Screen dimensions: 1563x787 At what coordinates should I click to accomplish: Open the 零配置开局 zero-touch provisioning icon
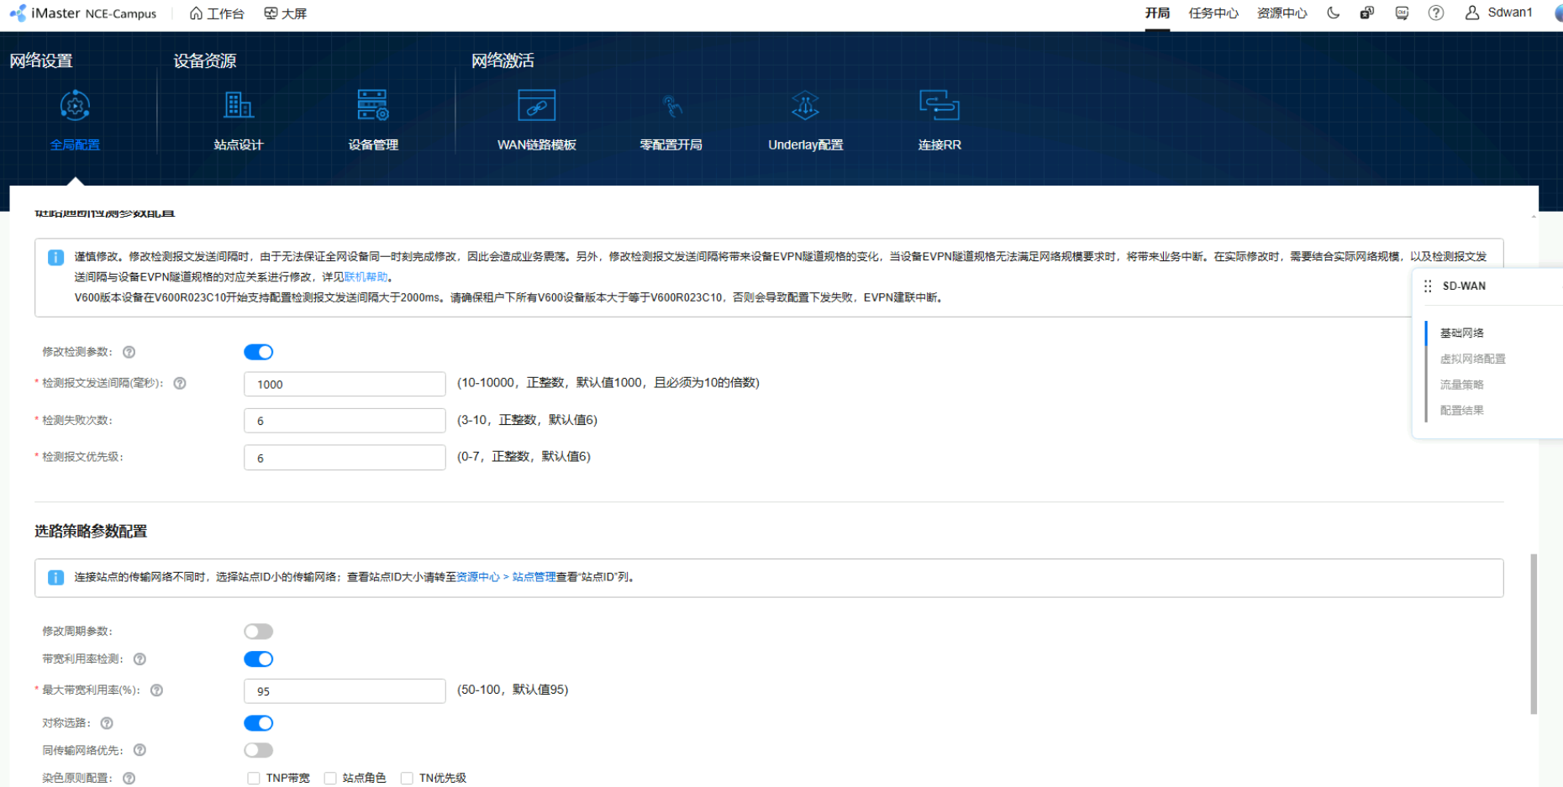pos(671,107)
